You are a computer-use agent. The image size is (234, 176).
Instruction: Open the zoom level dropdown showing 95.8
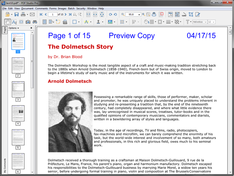(139, 15)
